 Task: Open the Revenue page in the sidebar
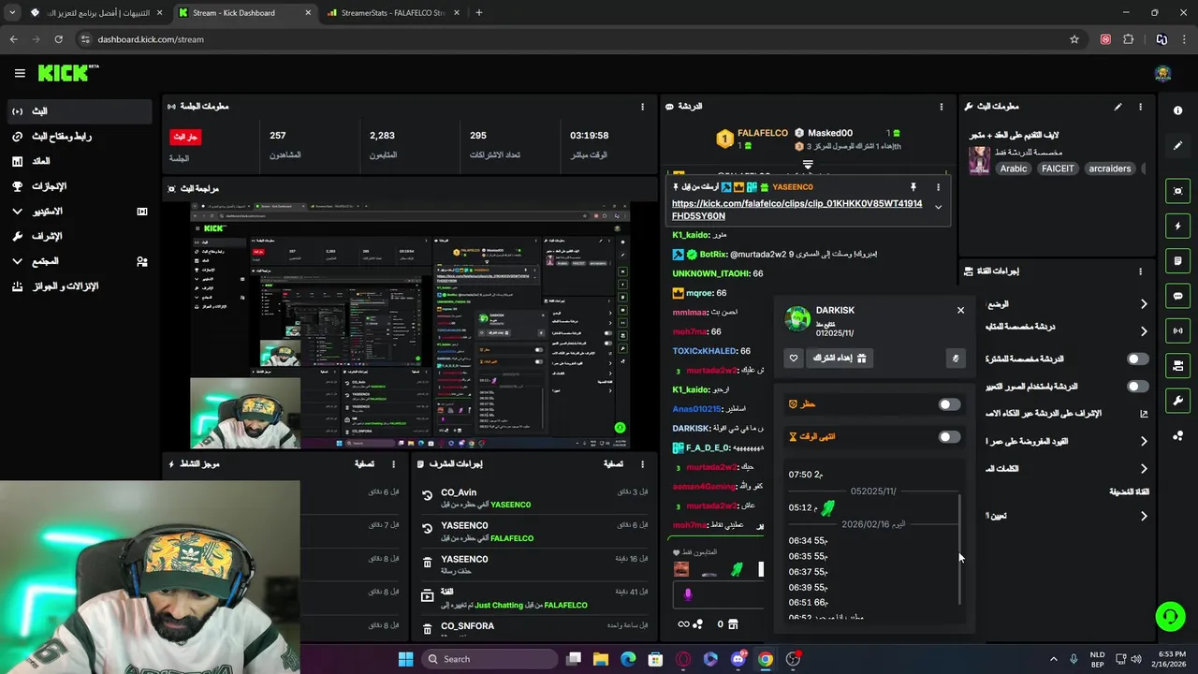(x=79, y=161)
